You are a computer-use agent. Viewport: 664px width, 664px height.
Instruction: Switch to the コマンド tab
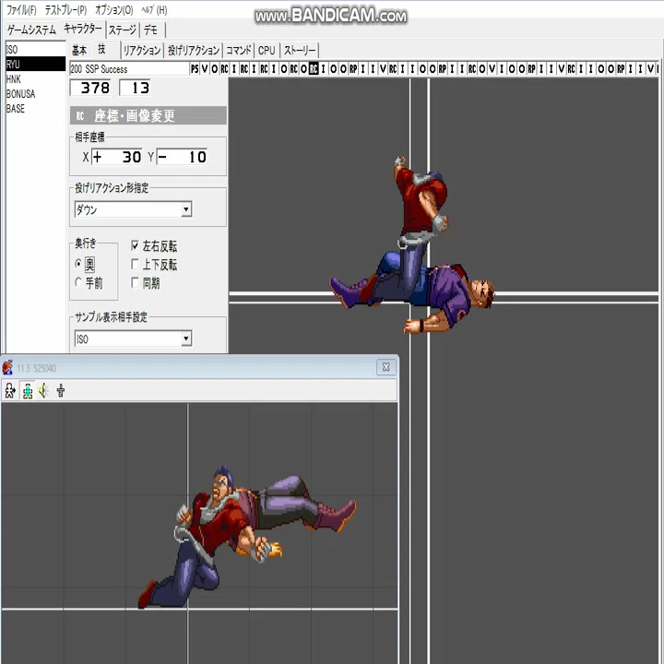239,51
